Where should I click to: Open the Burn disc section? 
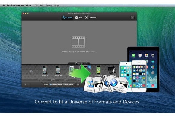pyautogui.click(x=79, y=17)
